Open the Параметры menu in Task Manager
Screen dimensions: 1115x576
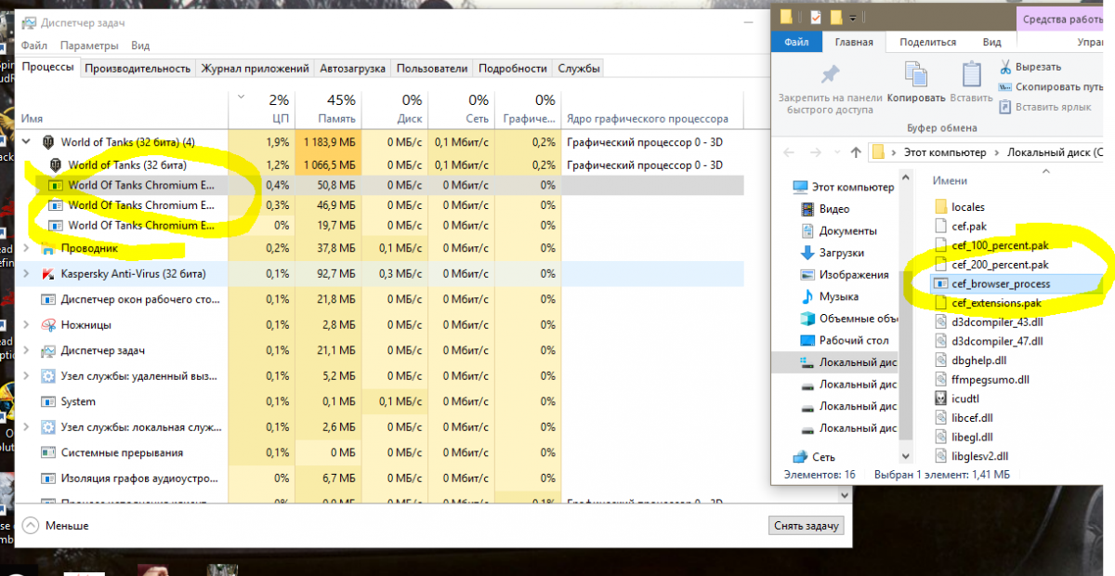[x=89, y=46]
